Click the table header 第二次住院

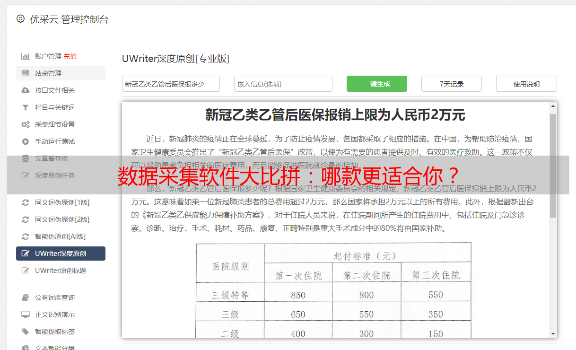coord(367,275)
